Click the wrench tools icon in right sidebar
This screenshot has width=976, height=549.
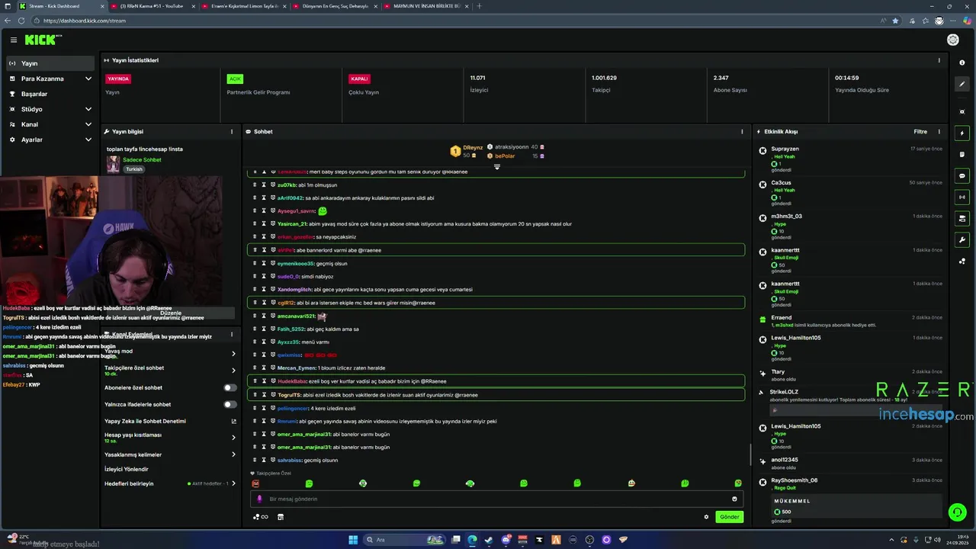pos(962,239)
